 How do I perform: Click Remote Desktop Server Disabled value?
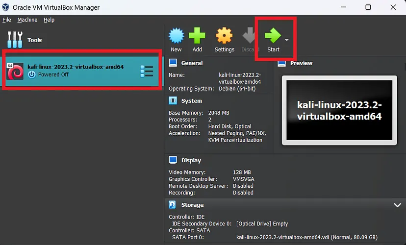[243, 186]
